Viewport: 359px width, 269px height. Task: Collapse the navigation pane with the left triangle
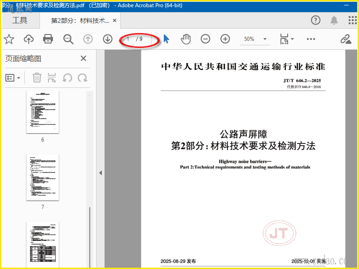pos(101,173)
